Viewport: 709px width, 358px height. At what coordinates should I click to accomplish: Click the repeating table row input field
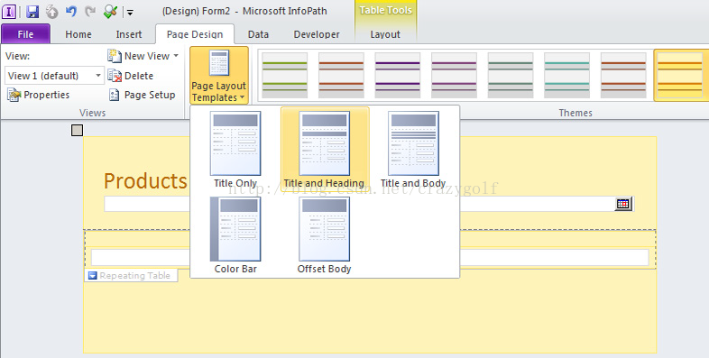(x=370, y=257)
